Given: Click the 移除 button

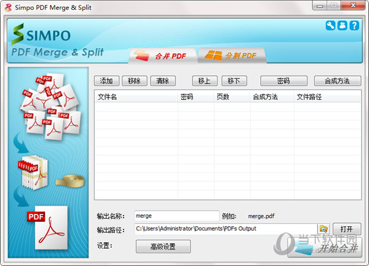Looking at the screenshot, I should [135, 81].
